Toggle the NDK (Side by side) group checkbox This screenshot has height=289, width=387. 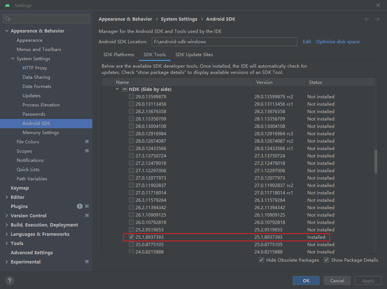click(125, 89)
